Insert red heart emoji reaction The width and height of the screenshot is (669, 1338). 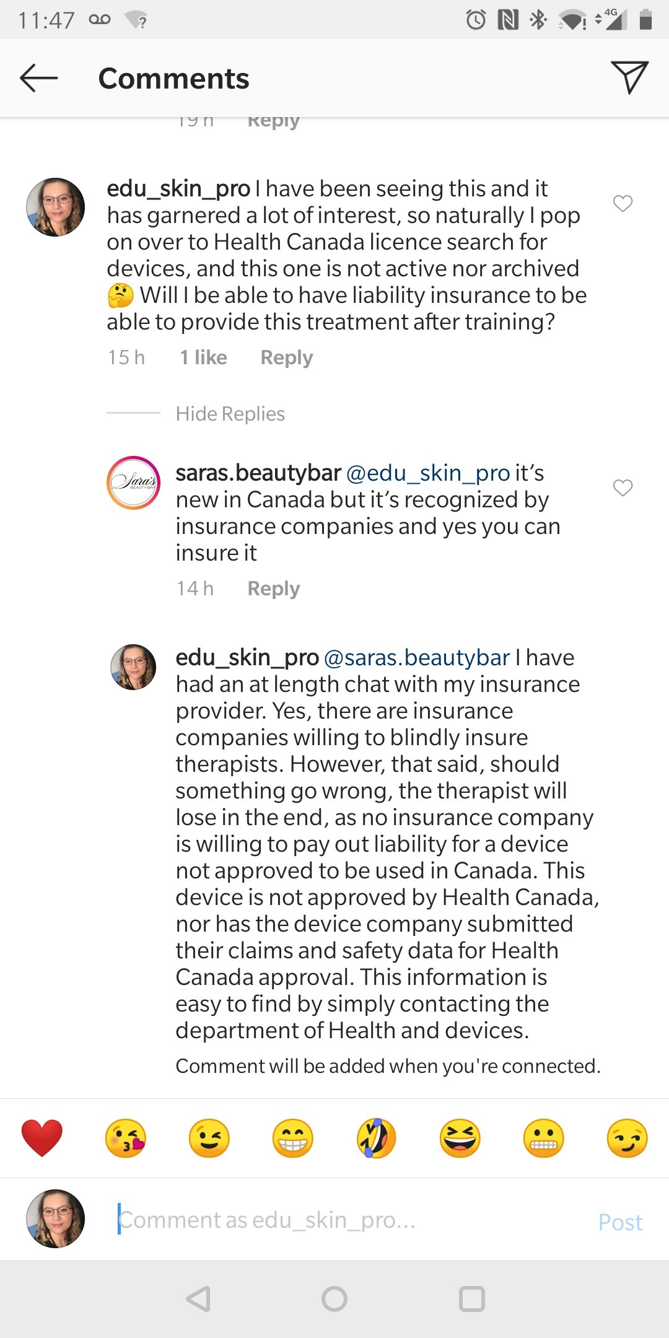42,1138
